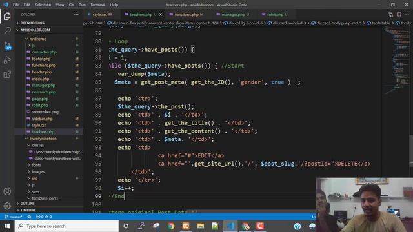The width and height of the screenshot is (413, 232).
Task: Click the Type here to search box
Action: pyautogui.click(x=67, y=226)
